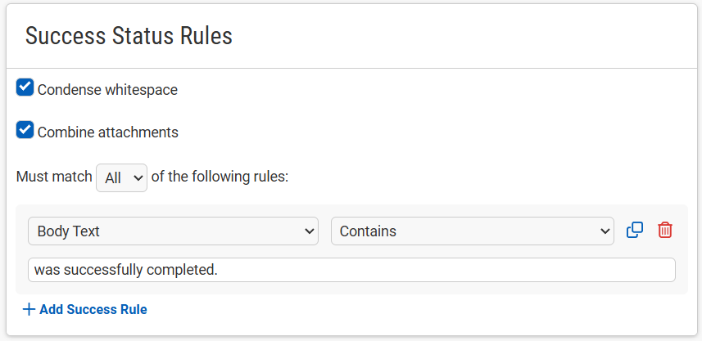Click the 'Must match' label text
Image resolution: width=702 pixels, height=341 pixels.
[x=54, y=177]
